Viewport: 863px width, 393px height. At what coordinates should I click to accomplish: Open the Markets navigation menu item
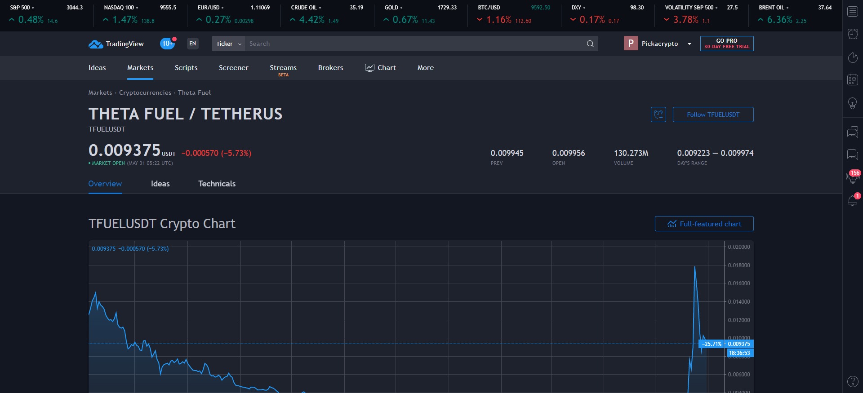pos(140,68)
